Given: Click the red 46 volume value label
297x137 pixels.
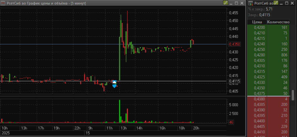Looking at the screenshot, I should point(231,122).
